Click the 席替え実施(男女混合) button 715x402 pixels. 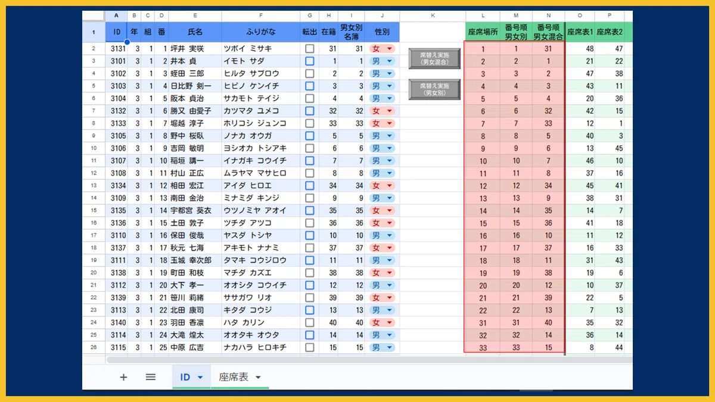434,58
